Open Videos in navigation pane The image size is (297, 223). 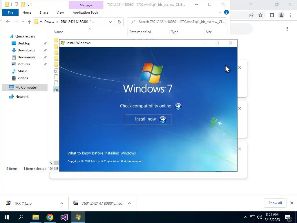click(23, 78)
